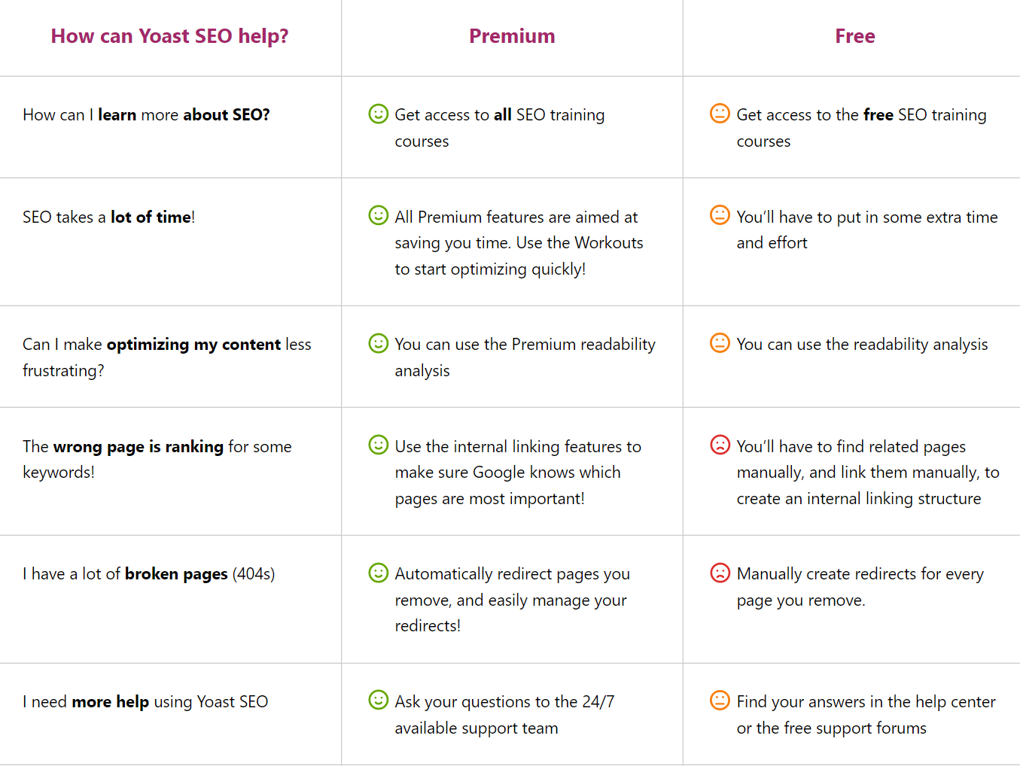Click green smiley beside Automatically redirect pages
This screenshot has height=766, width=1020.
click(378, 573)
